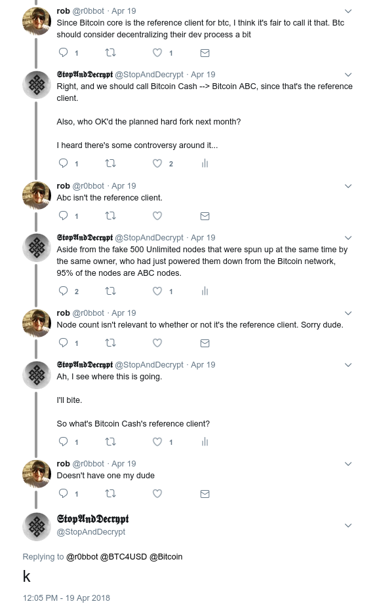
Task: View analytics for the 95% ABC nodes tweet
Action: pyautogui.click(x=205, y=291)
